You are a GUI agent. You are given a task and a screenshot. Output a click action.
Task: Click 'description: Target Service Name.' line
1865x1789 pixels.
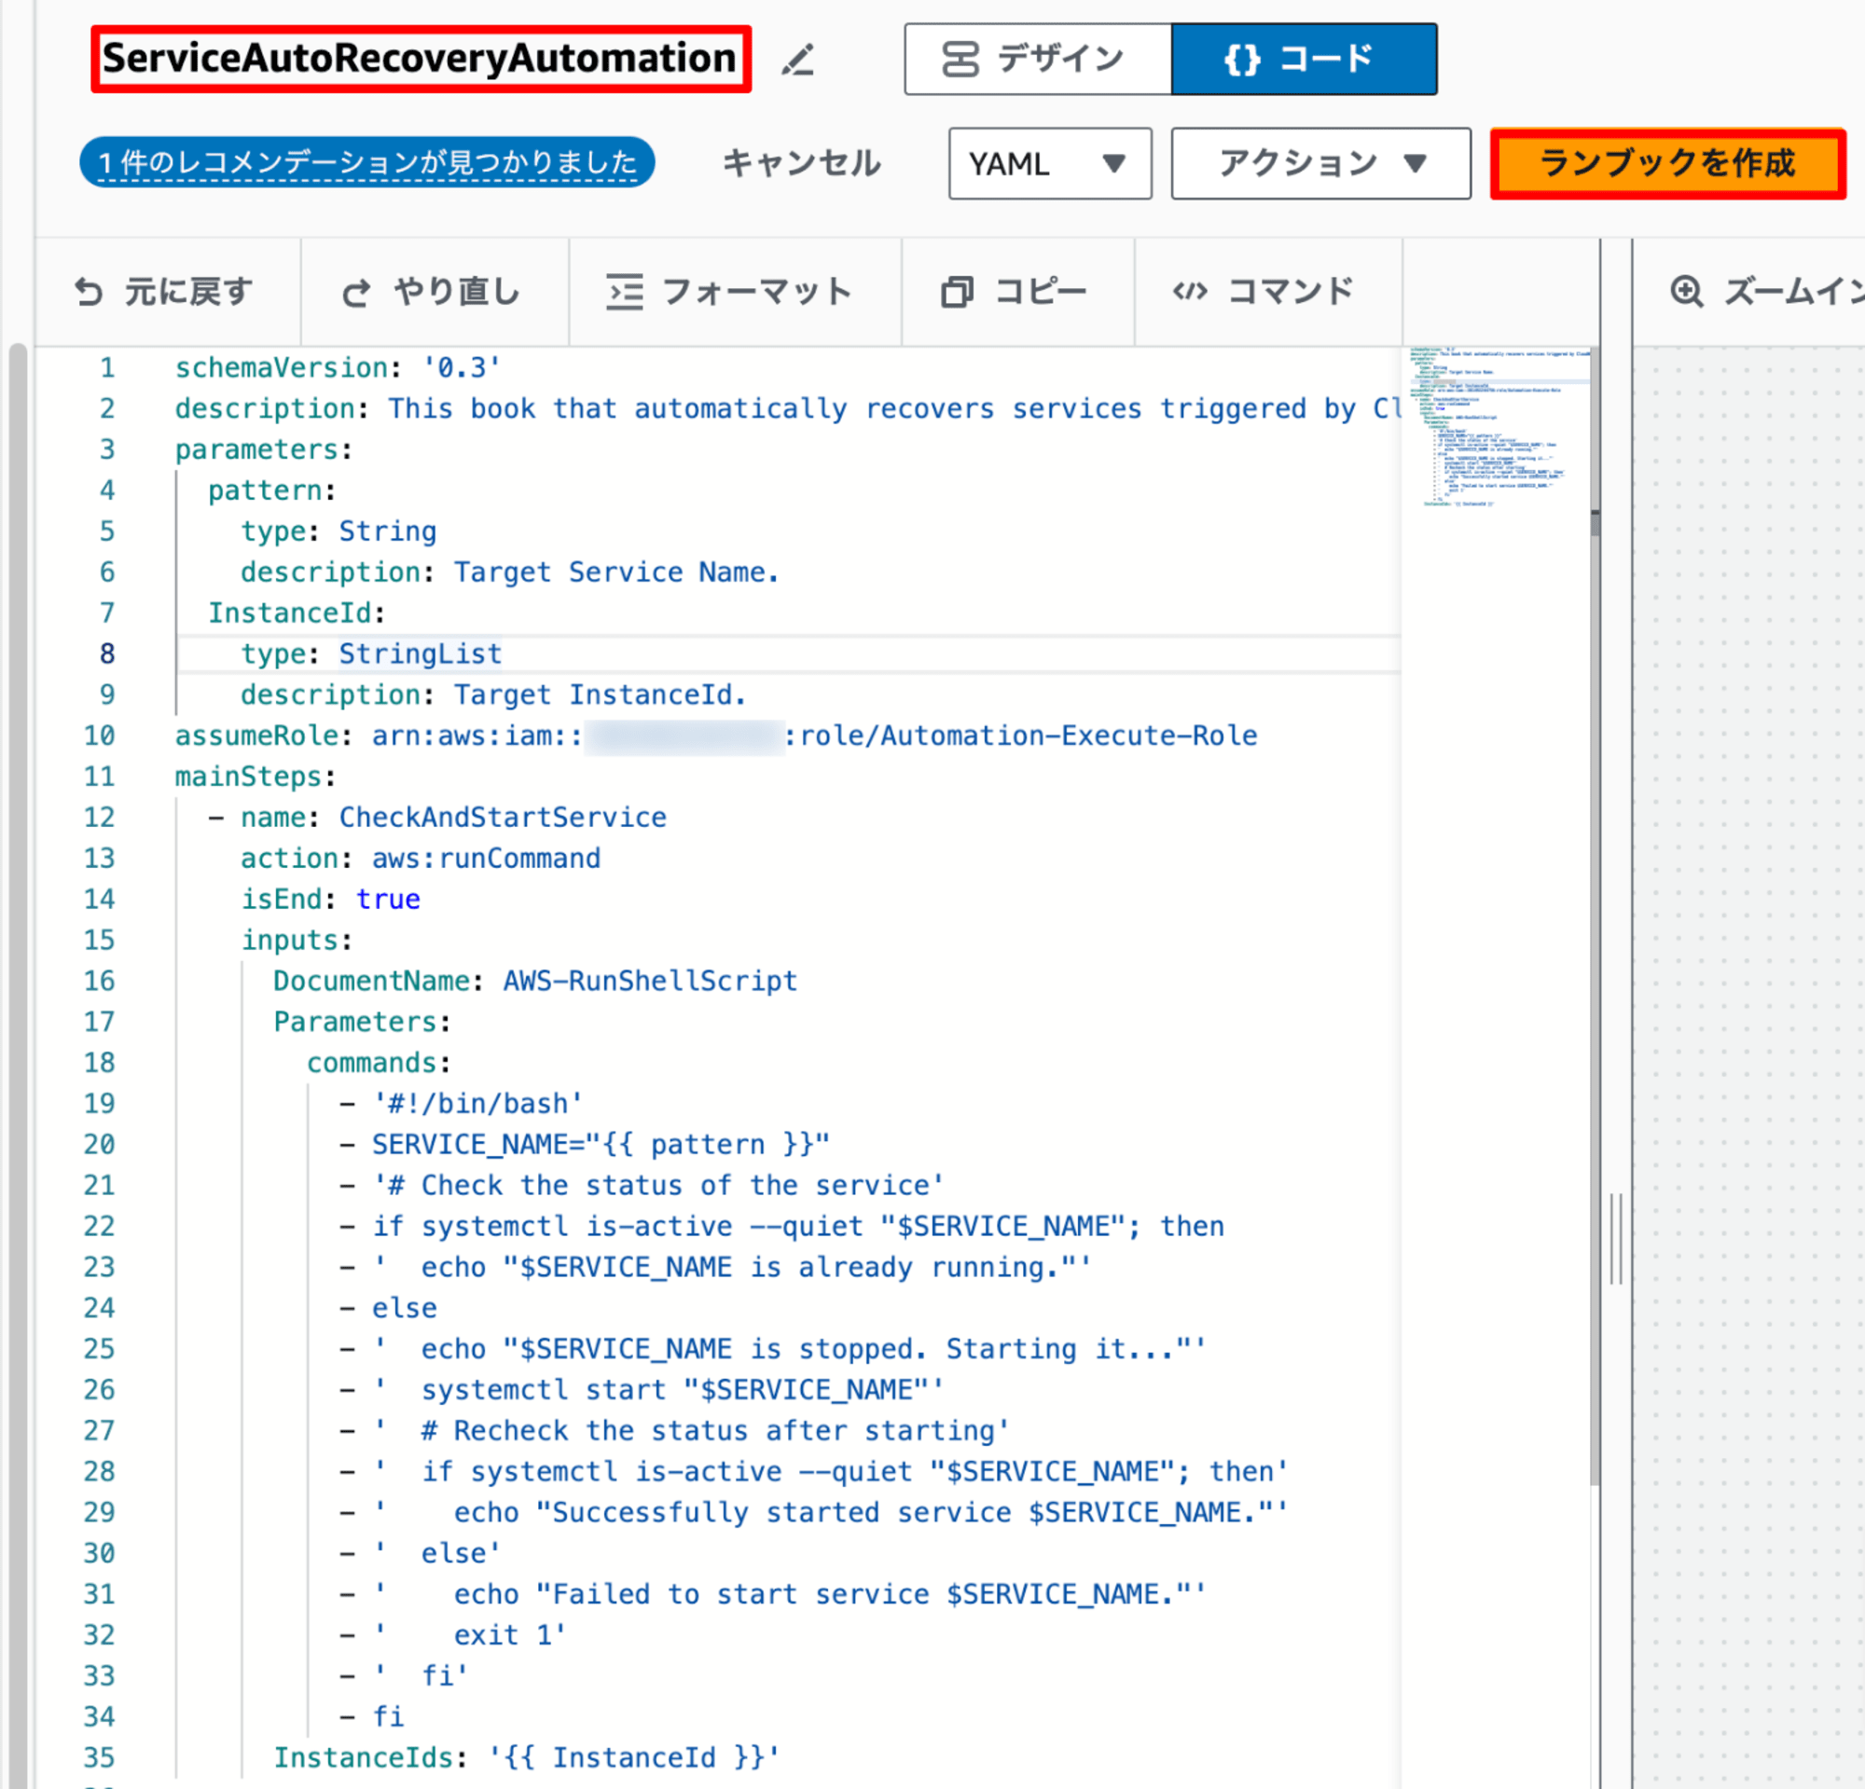(x=510, y=571)
